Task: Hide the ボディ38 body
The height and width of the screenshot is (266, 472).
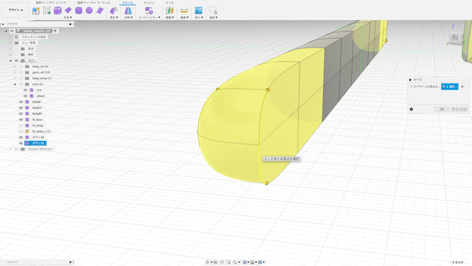Action: tap(21, 137)
